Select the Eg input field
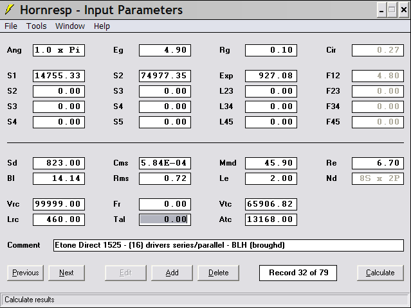Image resolution: width=411 pixels, height=308 pixels. pyautogui.click(x=165, y=50)
